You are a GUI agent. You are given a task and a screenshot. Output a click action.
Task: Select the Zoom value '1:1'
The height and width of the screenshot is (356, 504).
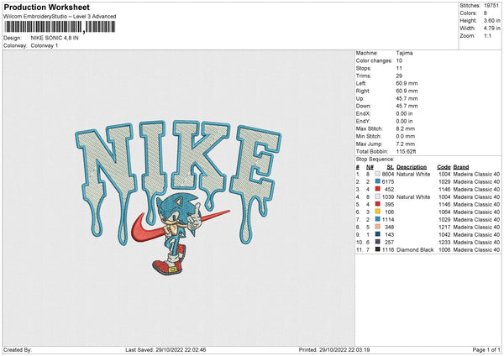click(x=487, y=35)
